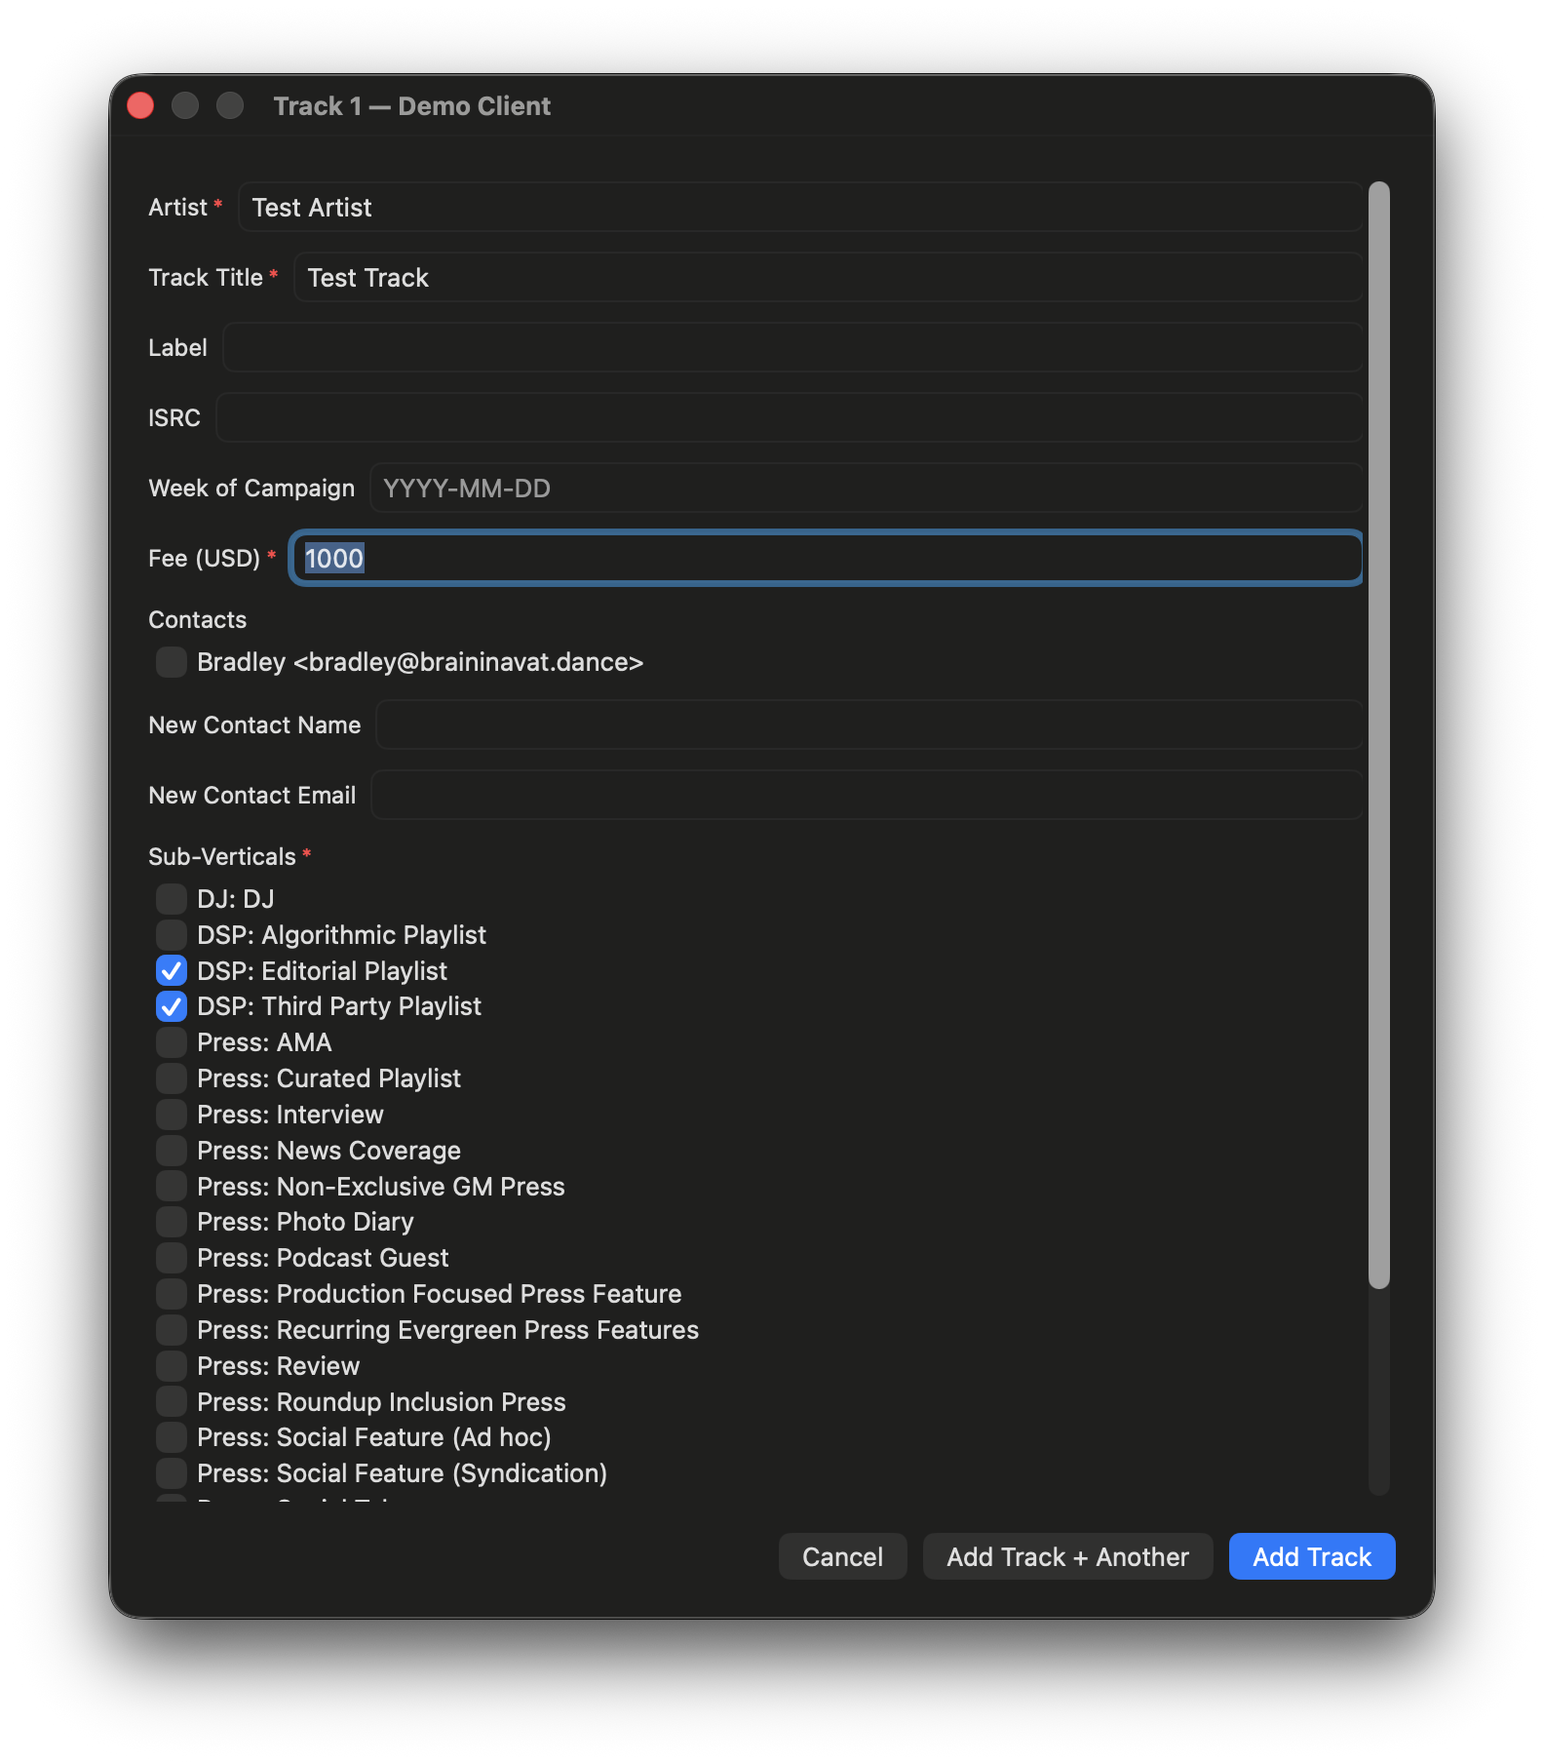Click Add Track + Another button
Viewport: 1544px width, 1763px height.
pos(1068,1556)
